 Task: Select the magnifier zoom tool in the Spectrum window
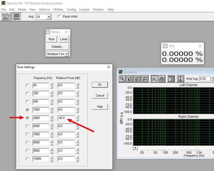pos(122,79)
